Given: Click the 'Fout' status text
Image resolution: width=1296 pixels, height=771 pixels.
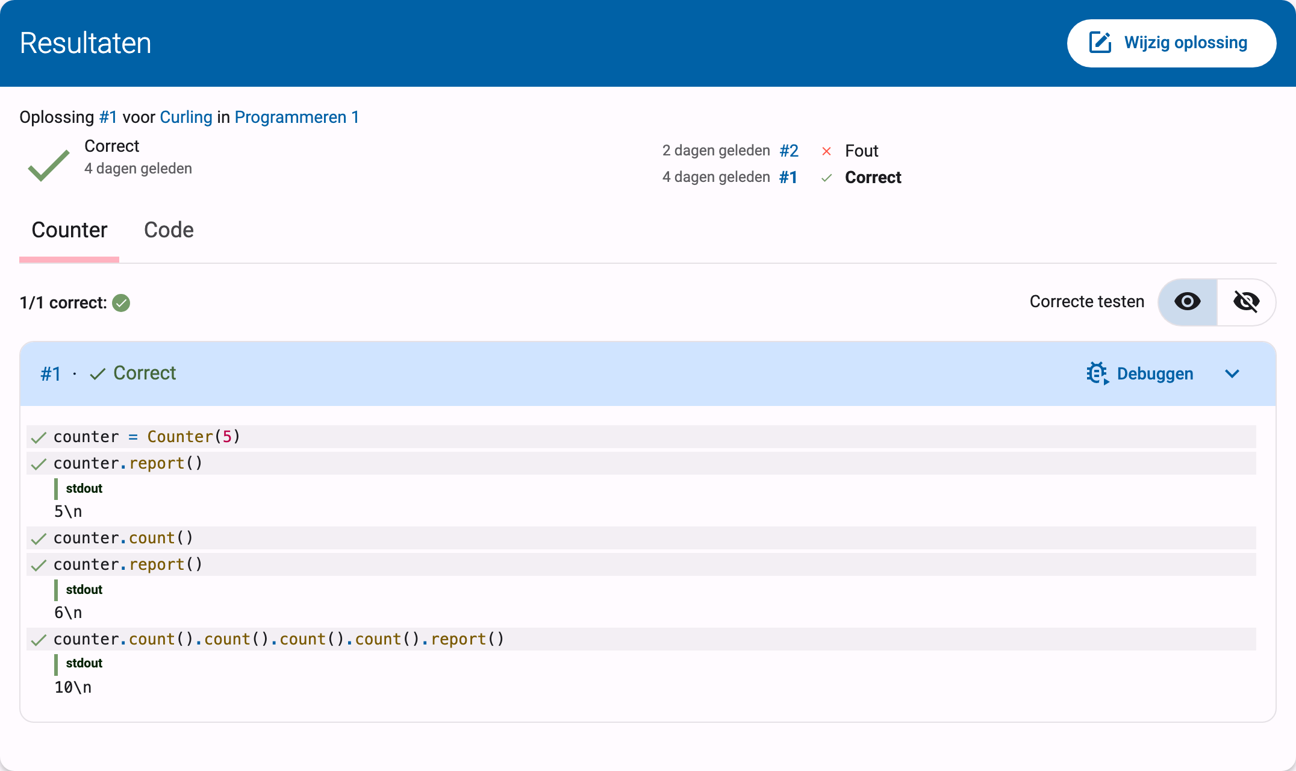Looking at the screenshot, I should click(862, 151).
